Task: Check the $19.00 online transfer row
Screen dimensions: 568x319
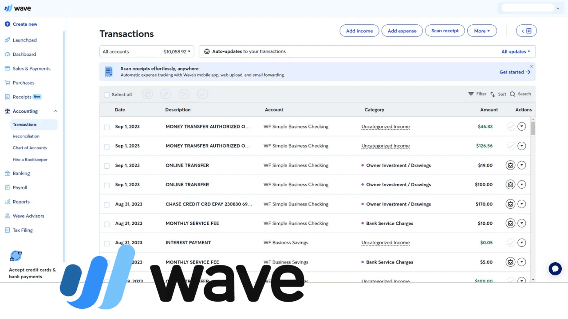Action: 106,166
